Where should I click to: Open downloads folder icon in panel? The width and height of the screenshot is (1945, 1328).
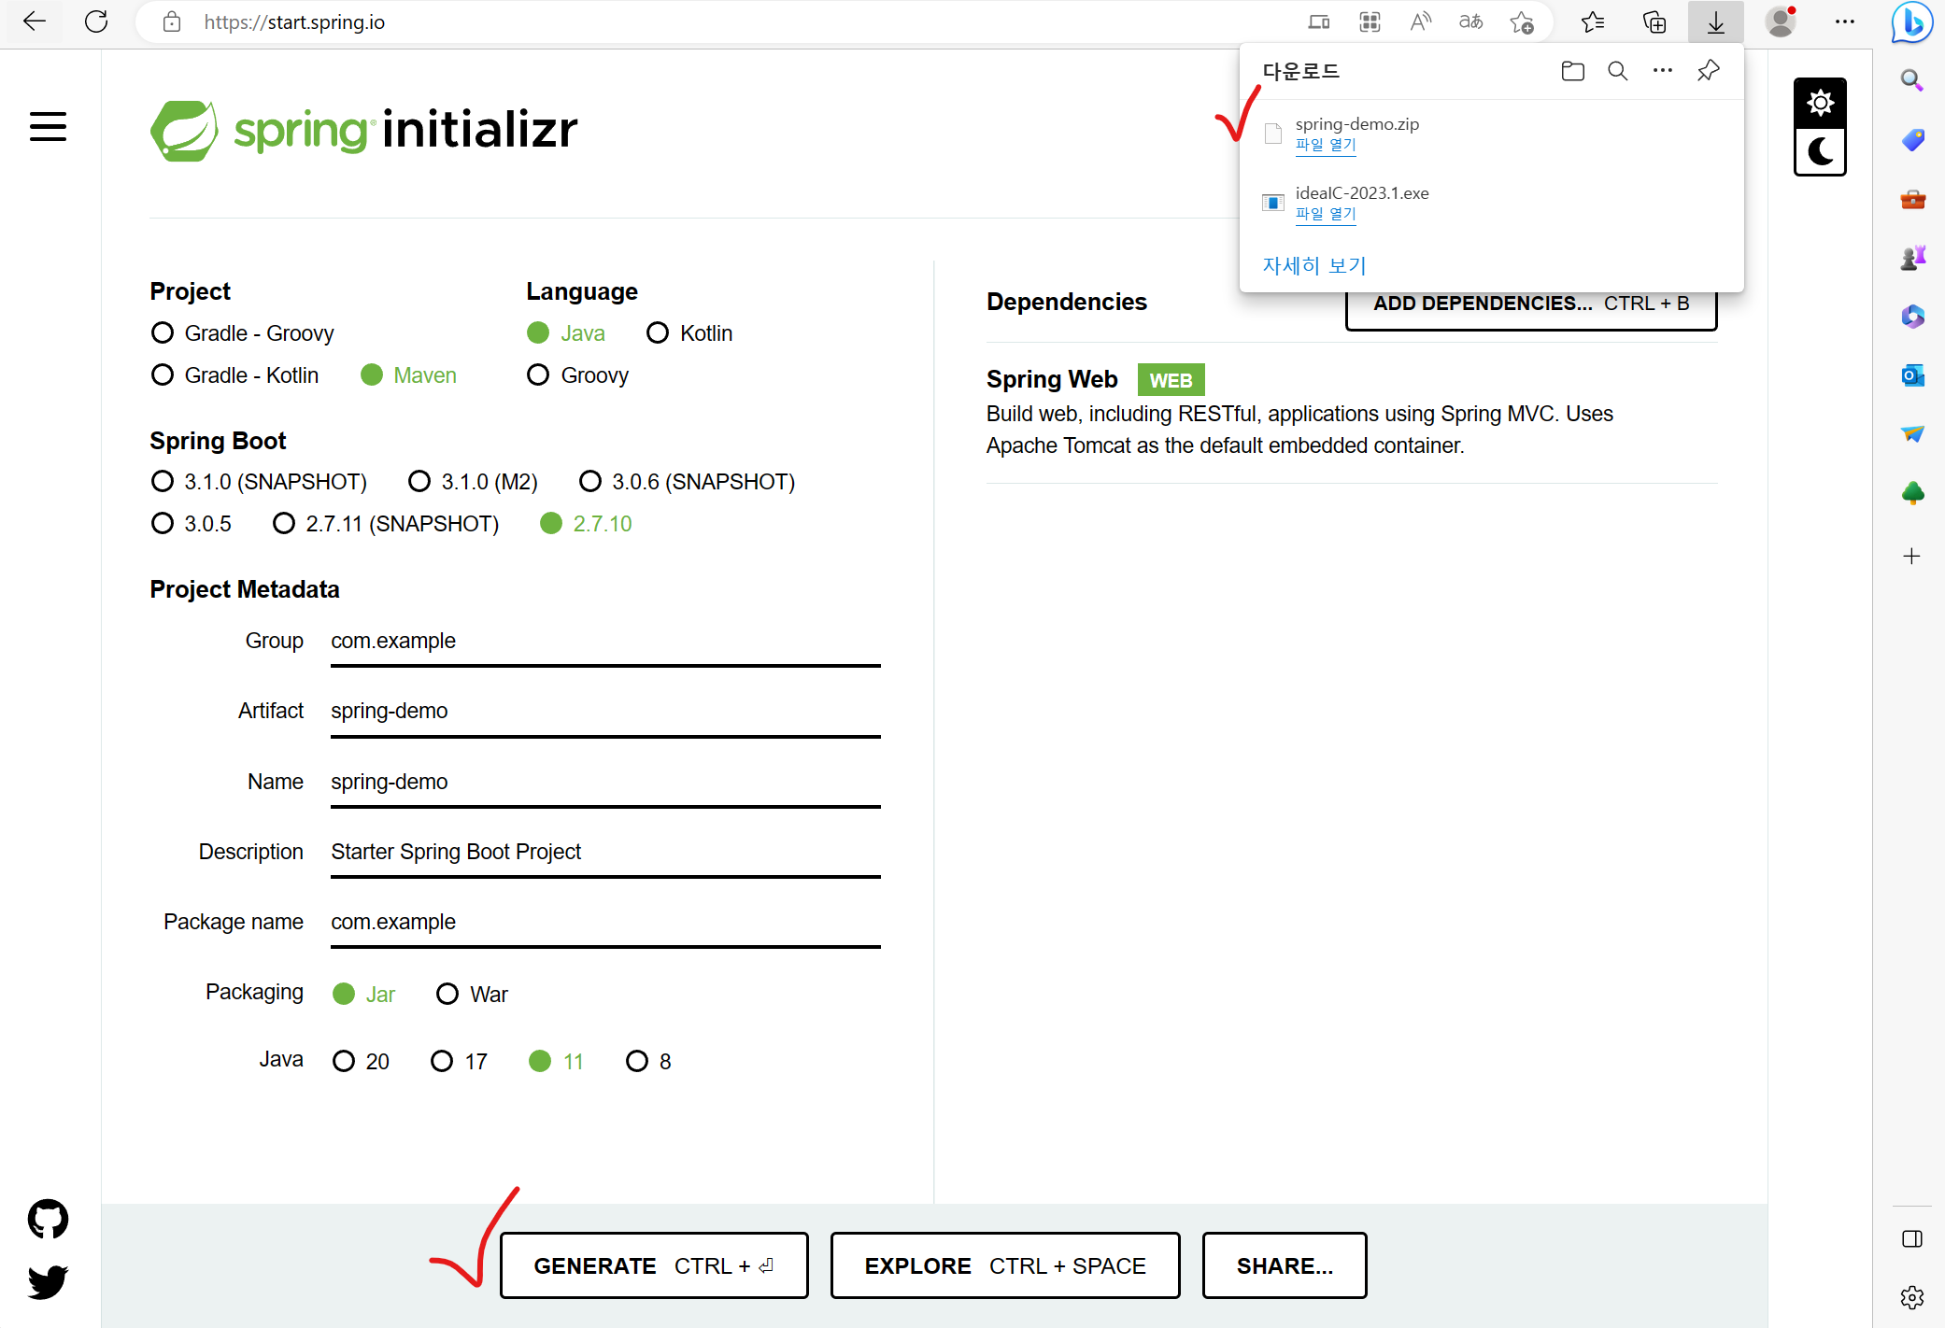(x=1572, y=71)
